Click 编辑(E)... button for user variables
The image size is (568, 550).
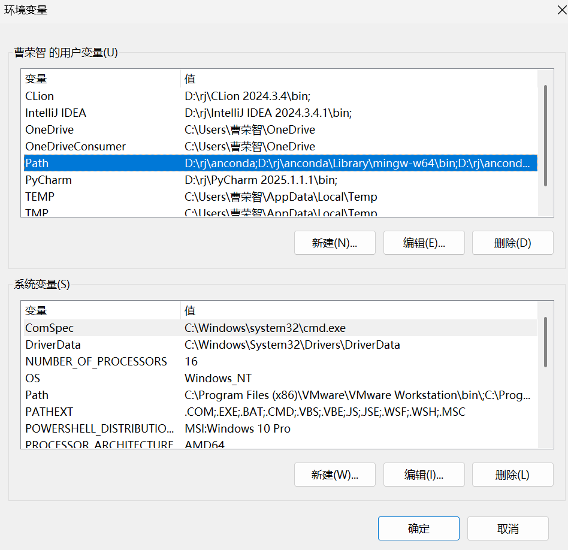pos(424,243)
